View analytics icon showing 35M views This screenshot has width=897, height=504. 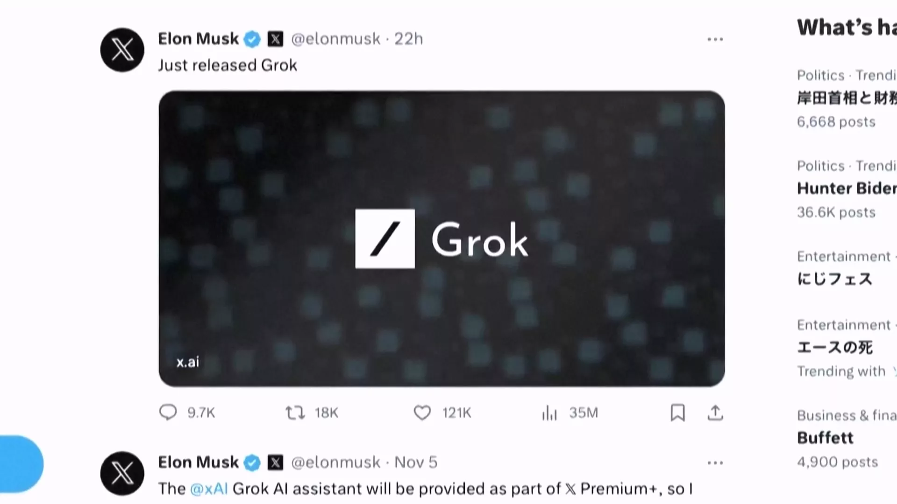pyautogui.click(x=550, y=413)
